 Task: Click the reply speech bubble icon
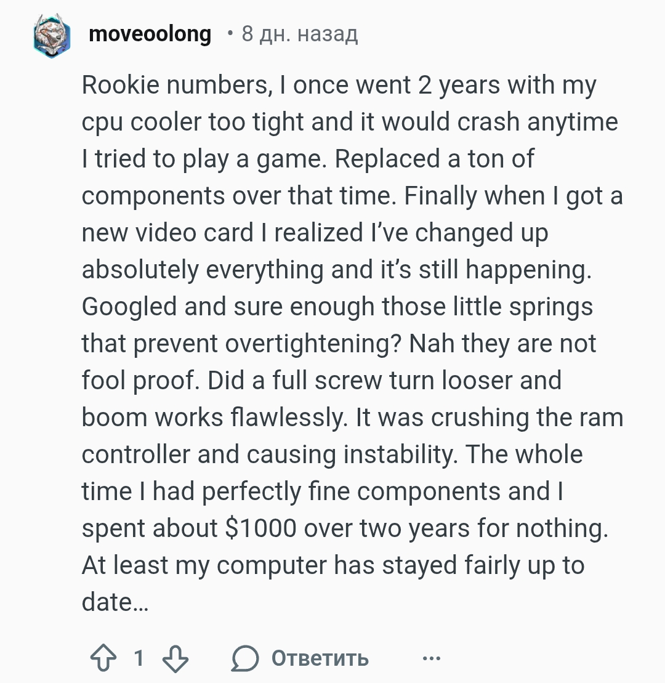(x=244, y=658)
